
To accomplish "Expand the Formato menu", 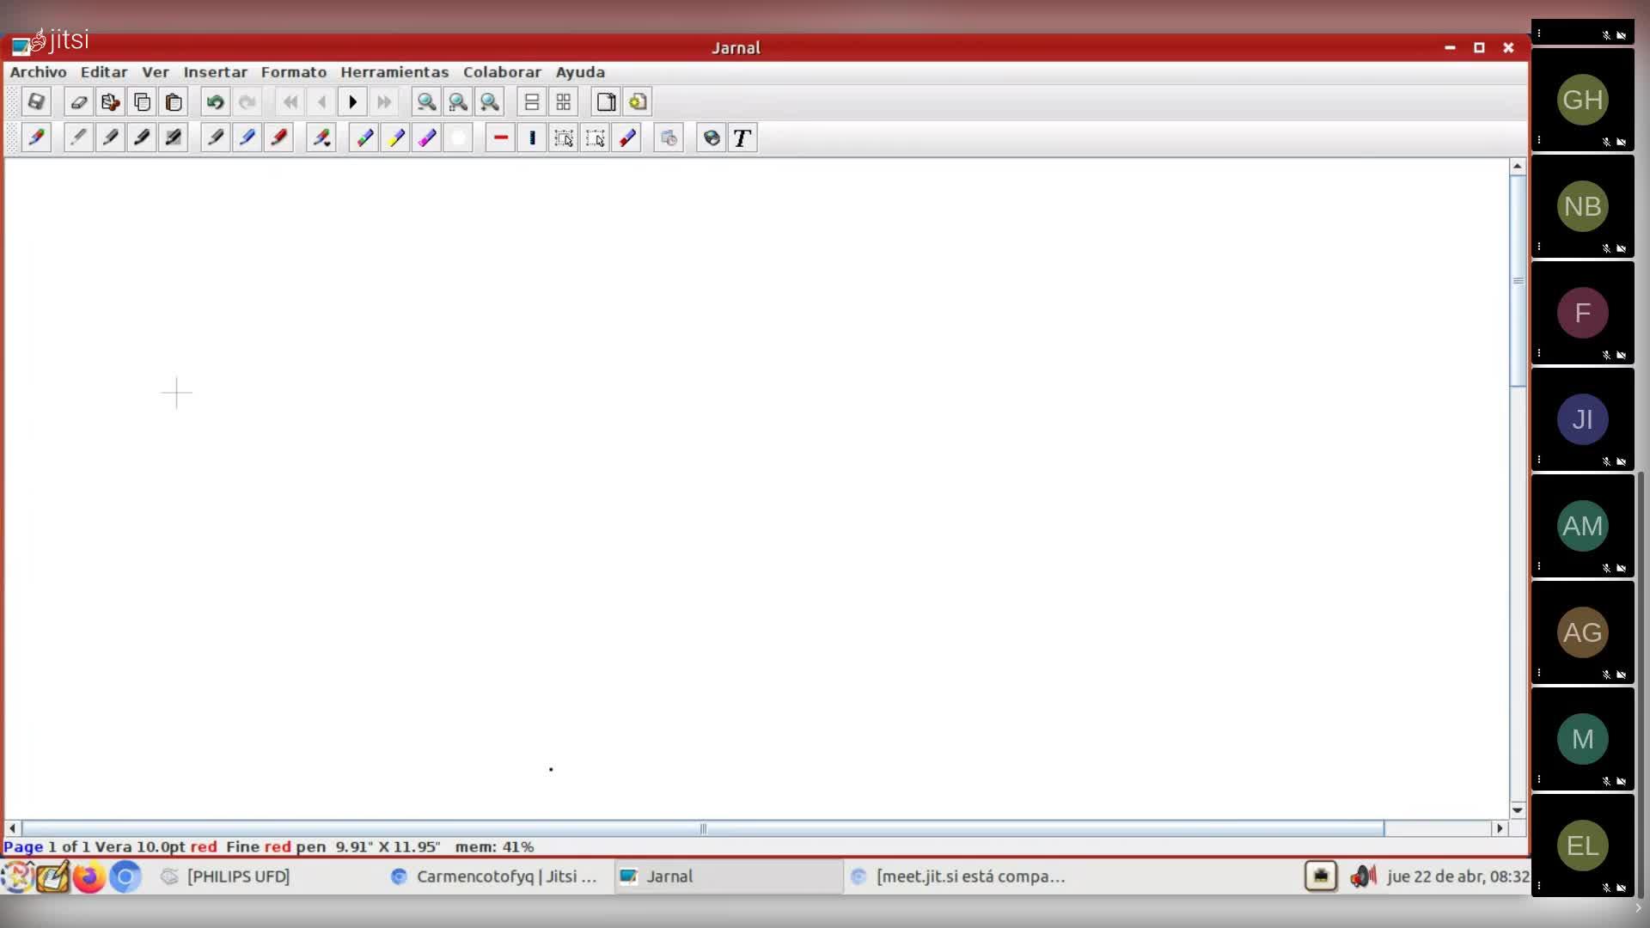I will (x=294, y=72).
